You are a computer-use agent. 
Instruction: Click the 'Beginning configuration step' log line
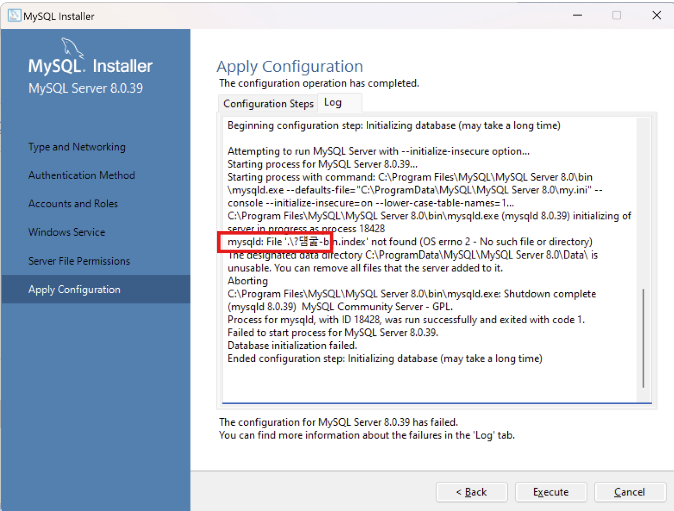click(394, 126)
